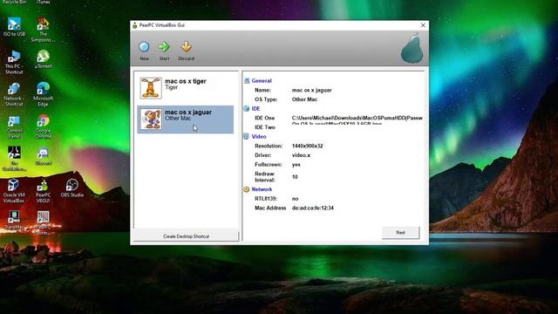The width and height of the screenshot is (558, 314).
Task: Click the tiger machine's rabbit thumbnail
Action: coord(151,88)
